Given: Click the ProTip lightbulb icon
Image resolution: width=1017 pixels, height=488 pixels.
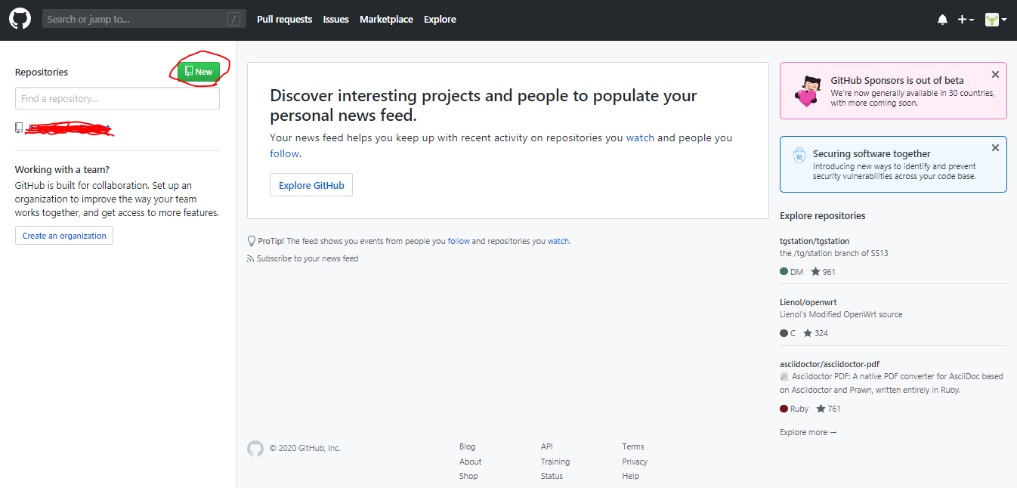Looking at the screenshot, I should [252, 241].
